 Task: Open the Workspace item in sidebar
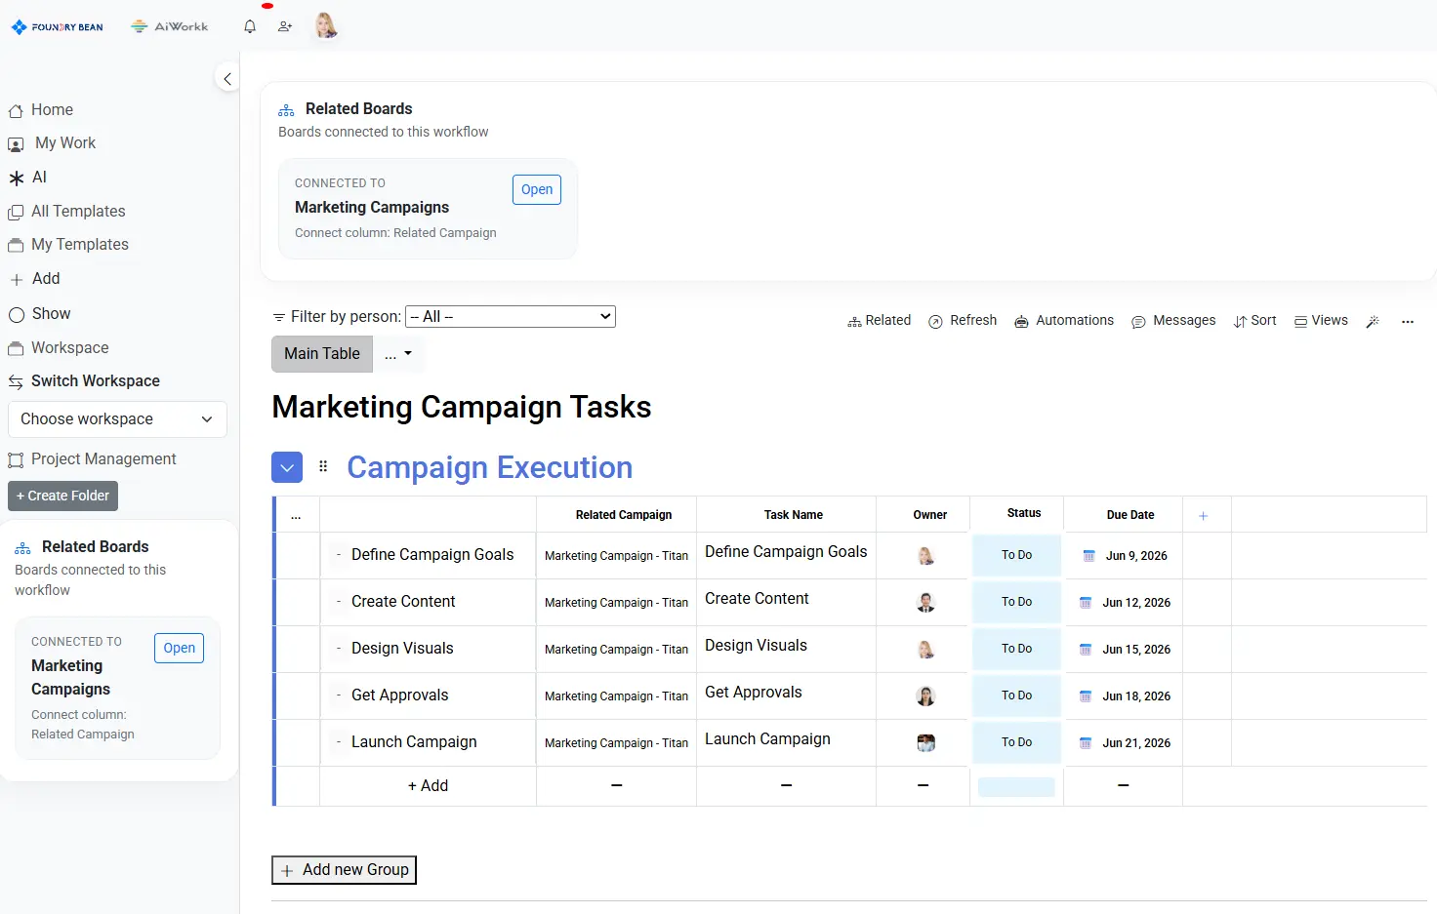click(x=59, y=348)
